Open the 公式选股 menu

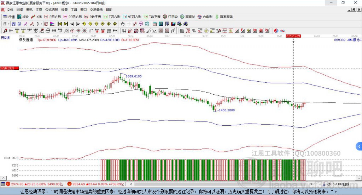pos(51,10)
